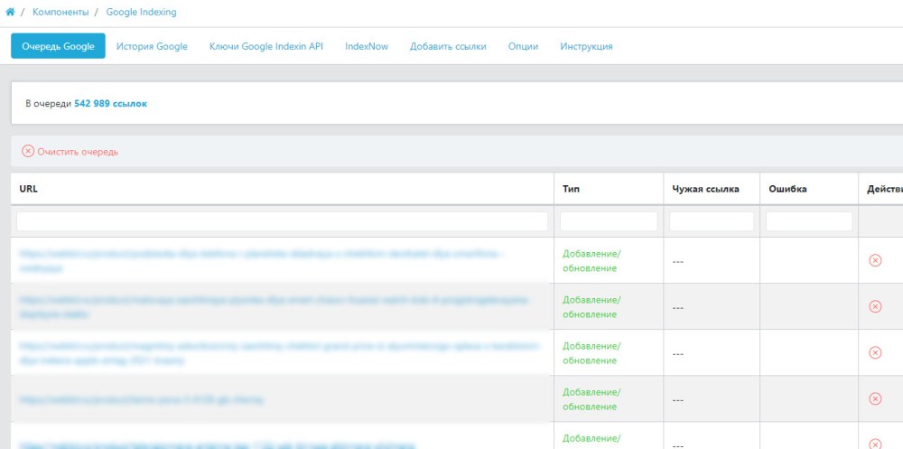This screenshot has height=449, width=903.
Task: Open the Опции tab
Action: pyautogui.click(x=523, y=47)
